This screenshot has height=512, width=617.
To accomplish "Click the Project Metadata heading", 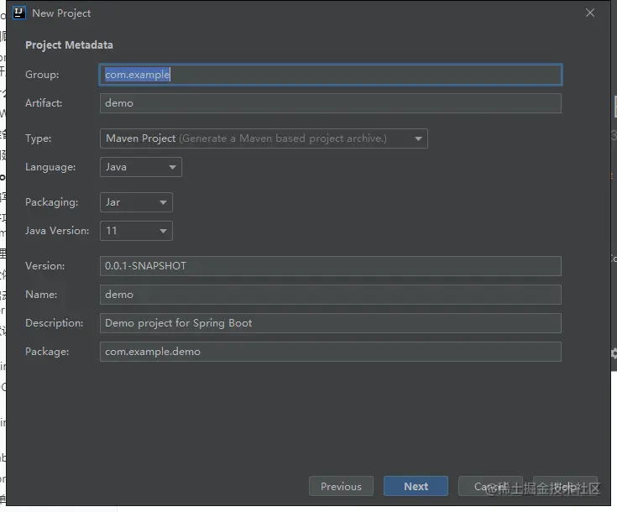I will click(x=69, y=45).
